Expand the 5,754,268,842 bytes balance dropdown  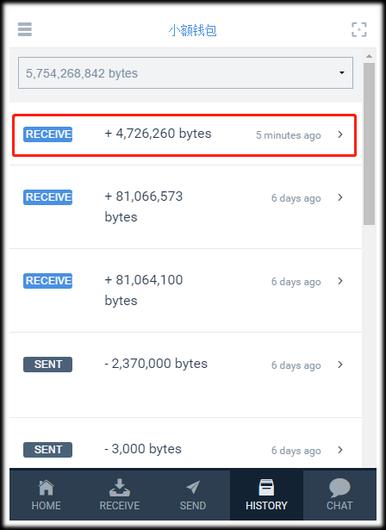[x=185, y=73]
